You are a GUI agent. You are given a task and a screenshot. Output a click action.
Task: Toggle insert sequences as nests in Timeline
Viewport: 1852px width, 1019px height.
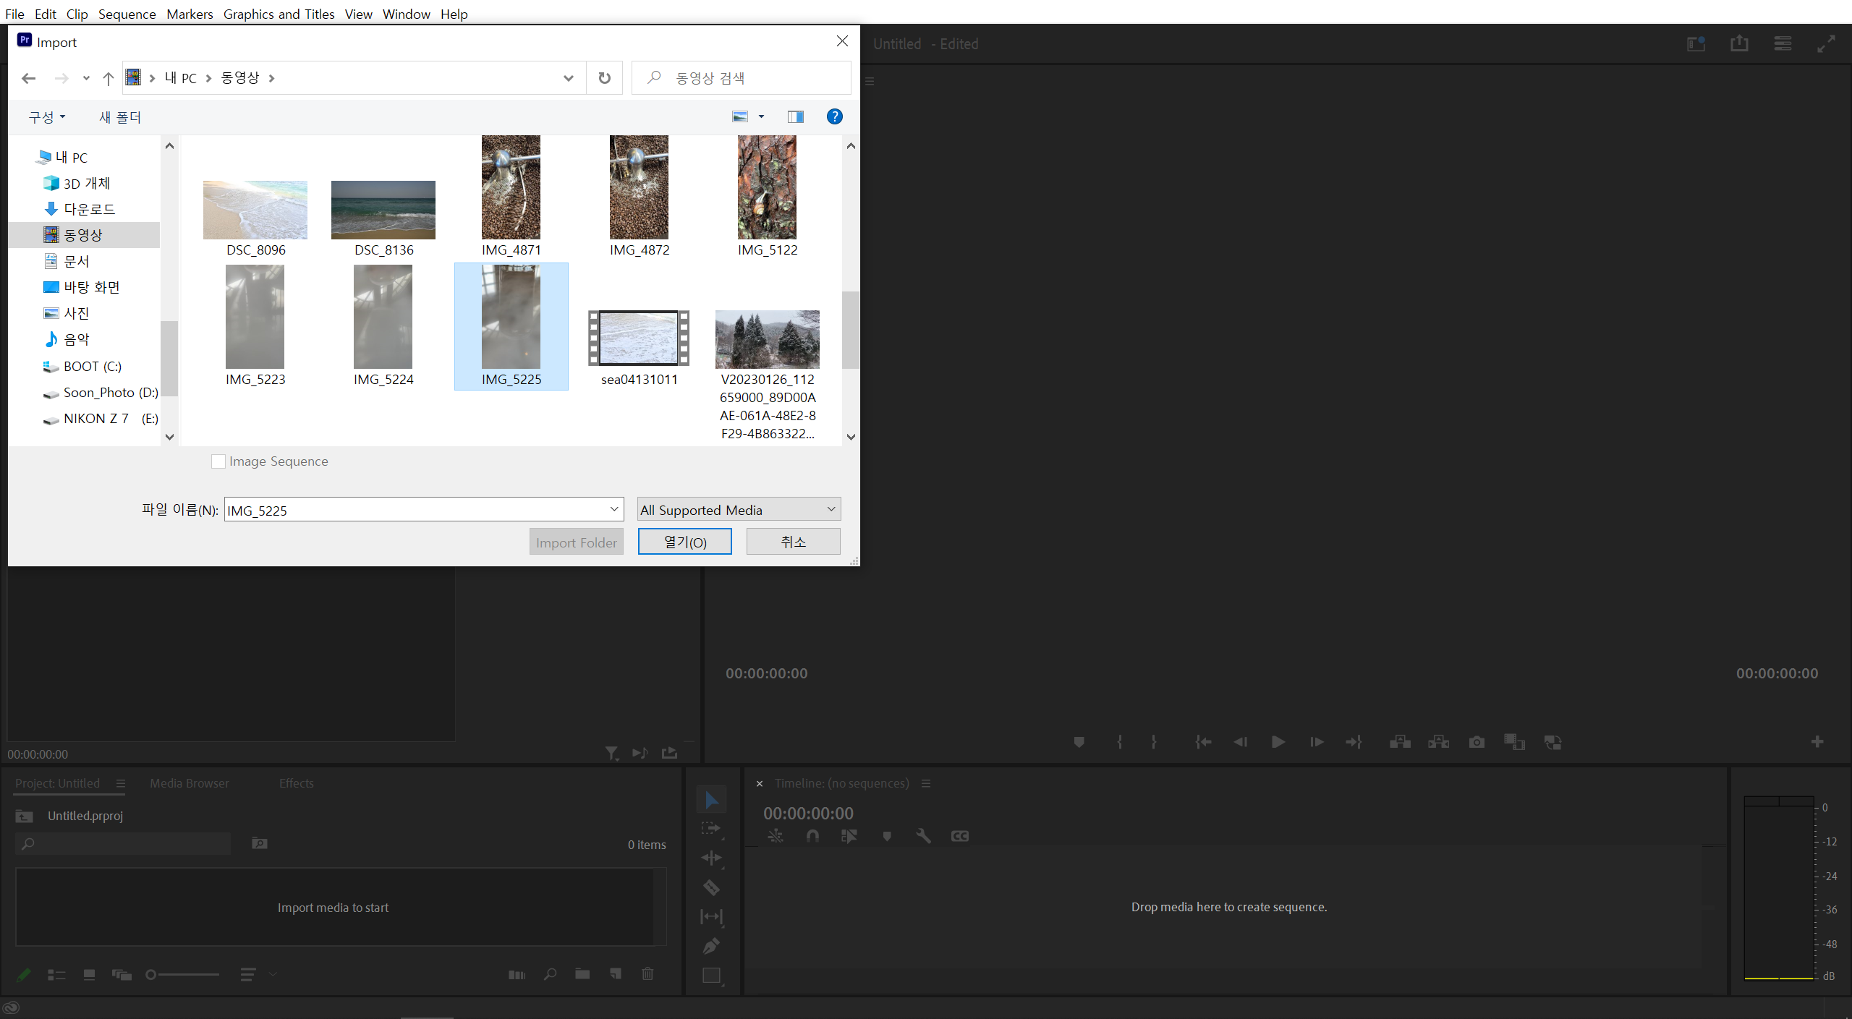point(776,836)
